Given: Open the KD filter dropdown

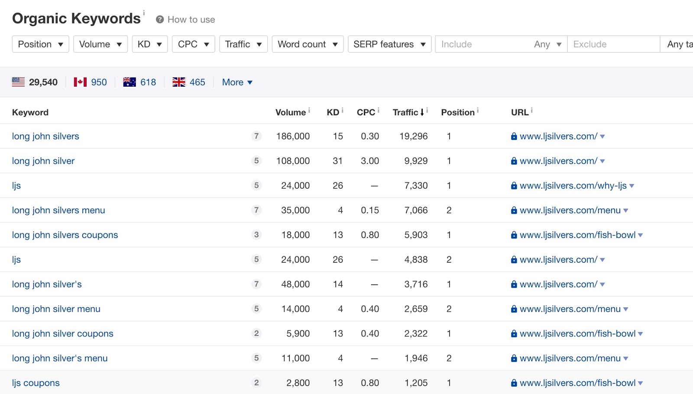Looking at the screenshot, I should point(150,44).
